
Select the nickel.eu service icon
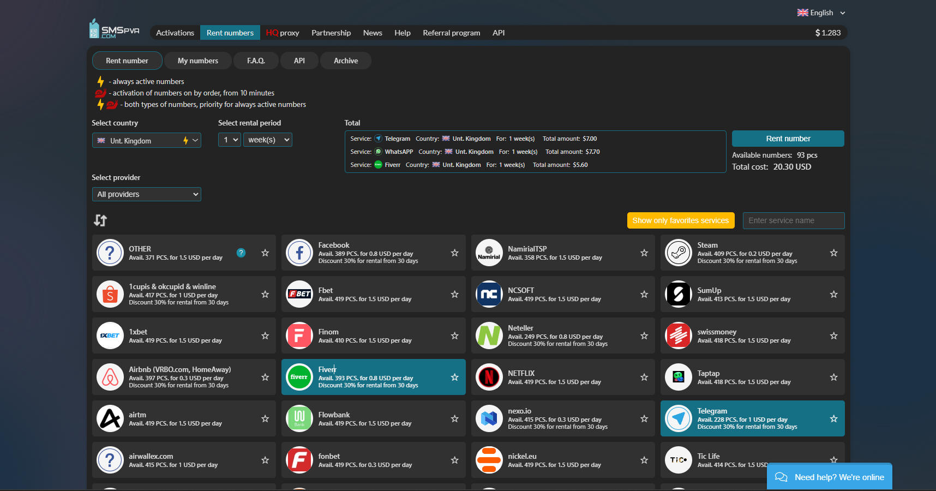pyautogui.click(x=489, y=460)
